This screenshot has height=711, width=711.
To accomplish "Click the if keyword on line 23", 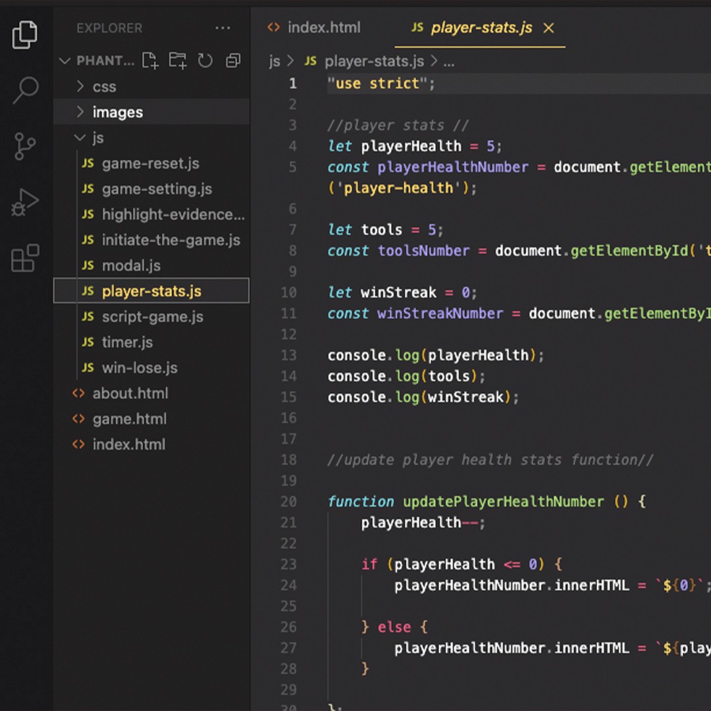I will (369, 564).
